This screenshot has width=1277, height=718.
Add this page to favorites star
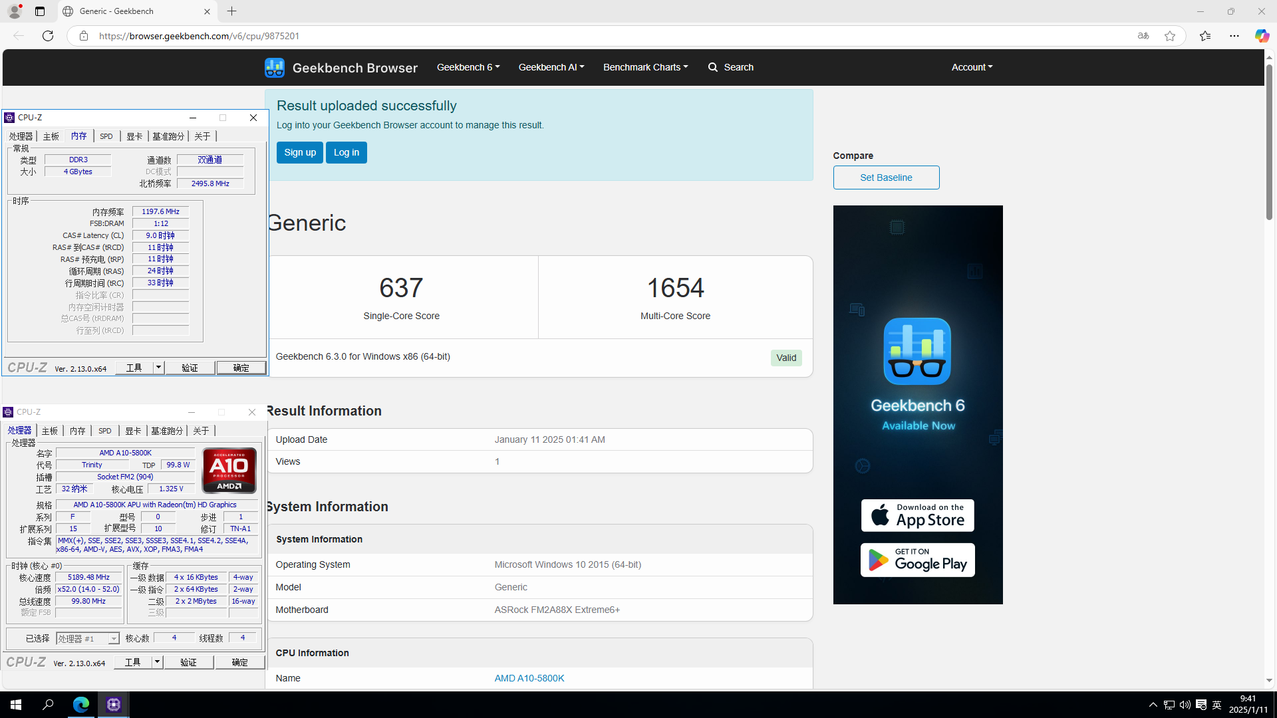coord(1170,36)
